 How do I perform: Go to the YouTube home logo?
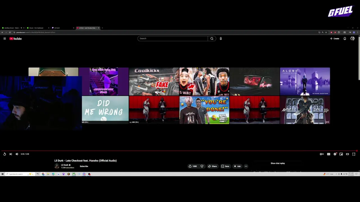pyautogui.click(x=15, y=39)
